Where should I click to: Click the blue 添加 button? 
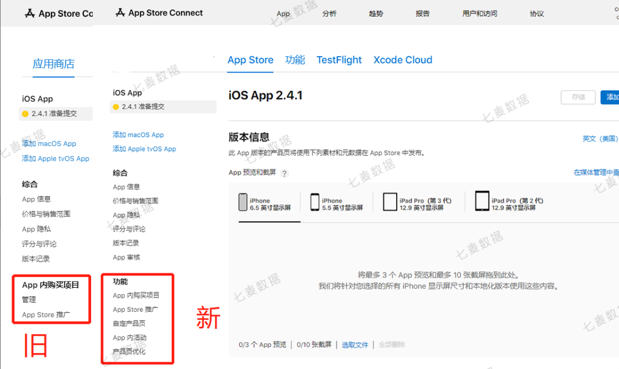coord(610,97)
